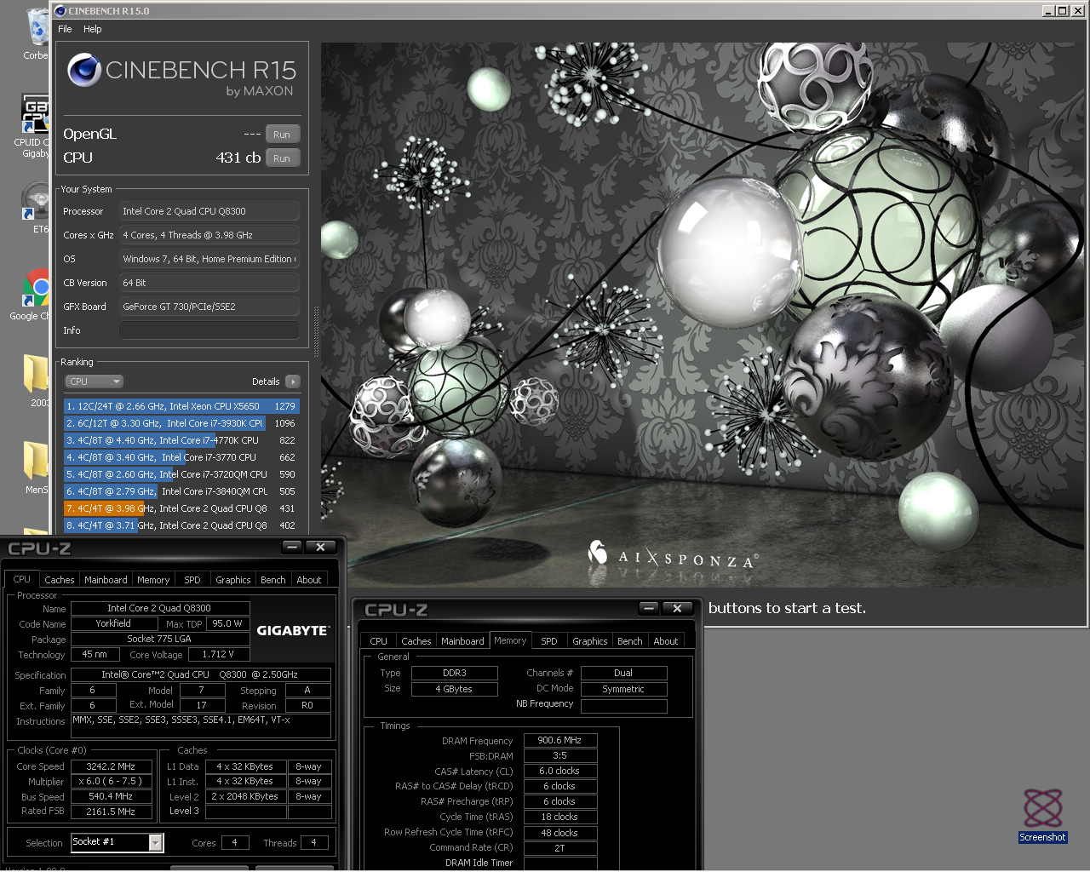Screen dimensions: 1090x872
Task: Click the Processor field Intel Core 2 Quad
Action: point(209,211)
